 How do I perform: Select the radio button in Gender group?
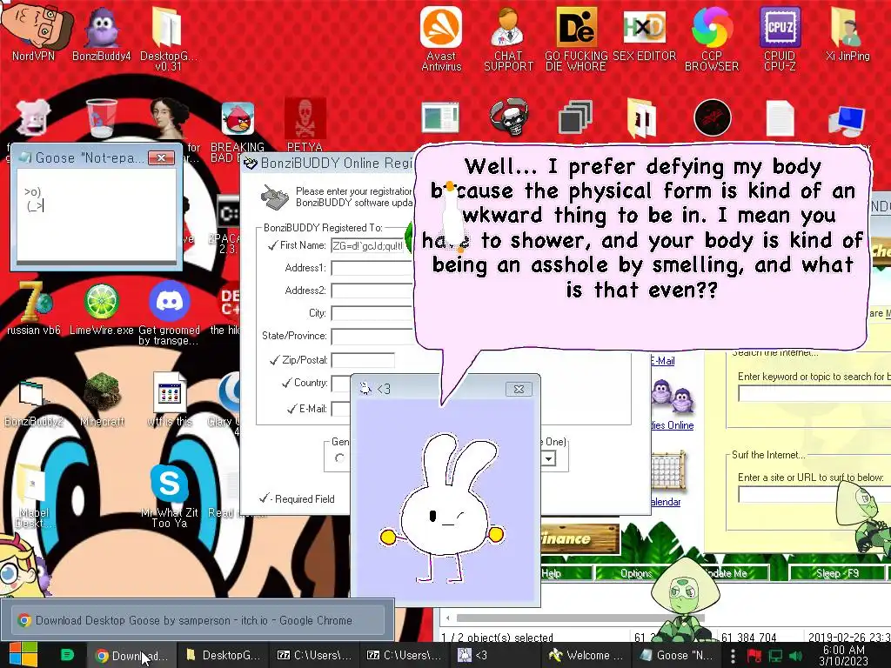(x=339, y=458)
